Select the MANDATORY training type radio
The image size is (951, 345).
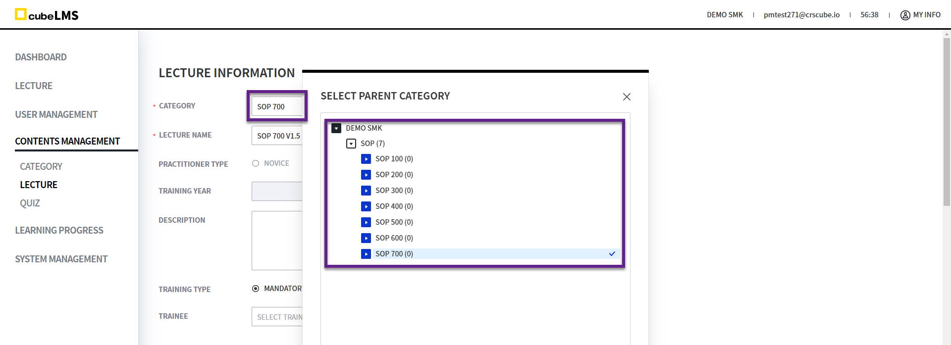(x=256, y=289)
